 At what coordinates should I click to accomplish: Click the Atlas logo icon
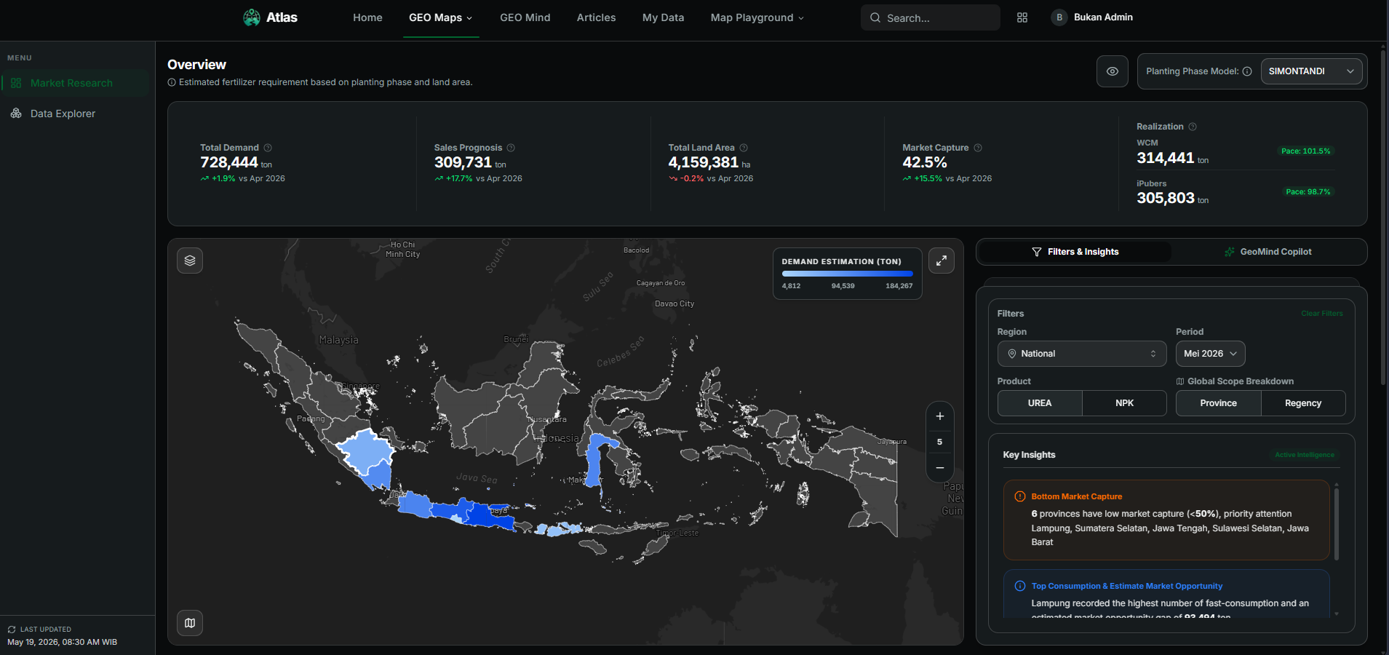pyautogui.click(x=252, y=17)
